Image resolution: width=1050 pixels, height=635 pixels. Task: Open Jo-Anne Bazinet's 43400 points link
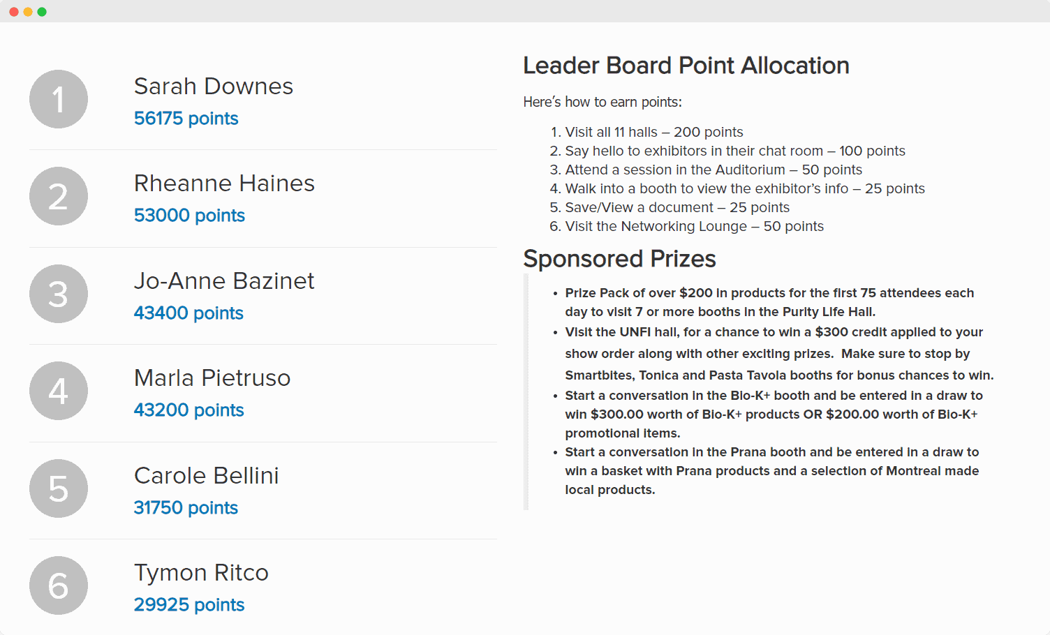(188, 313)
